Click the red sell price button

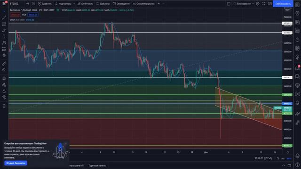tap(15, 15)
